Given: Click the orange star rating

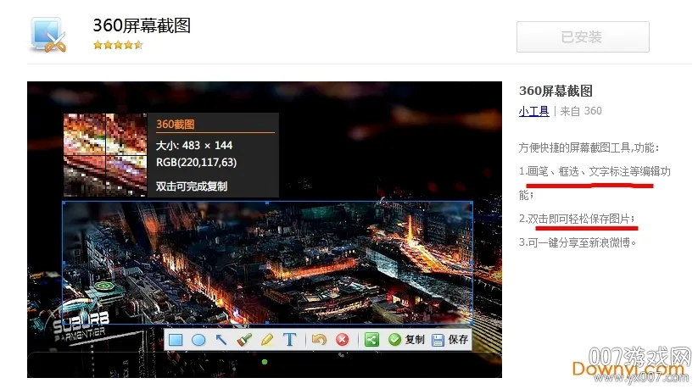Looking at the screenshot, I should point(118,45).
